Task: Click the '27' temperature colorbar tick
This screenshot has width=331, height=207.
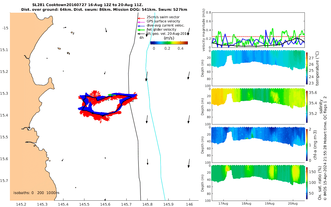Action: (x=311, y=58)
